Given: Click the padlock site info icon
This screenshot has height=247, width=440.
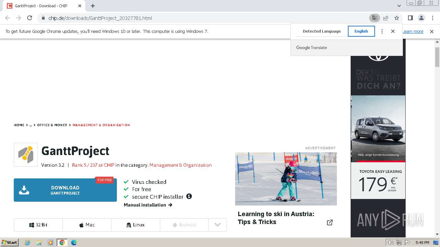Looking at the screenshot, I should pos(43,18).
